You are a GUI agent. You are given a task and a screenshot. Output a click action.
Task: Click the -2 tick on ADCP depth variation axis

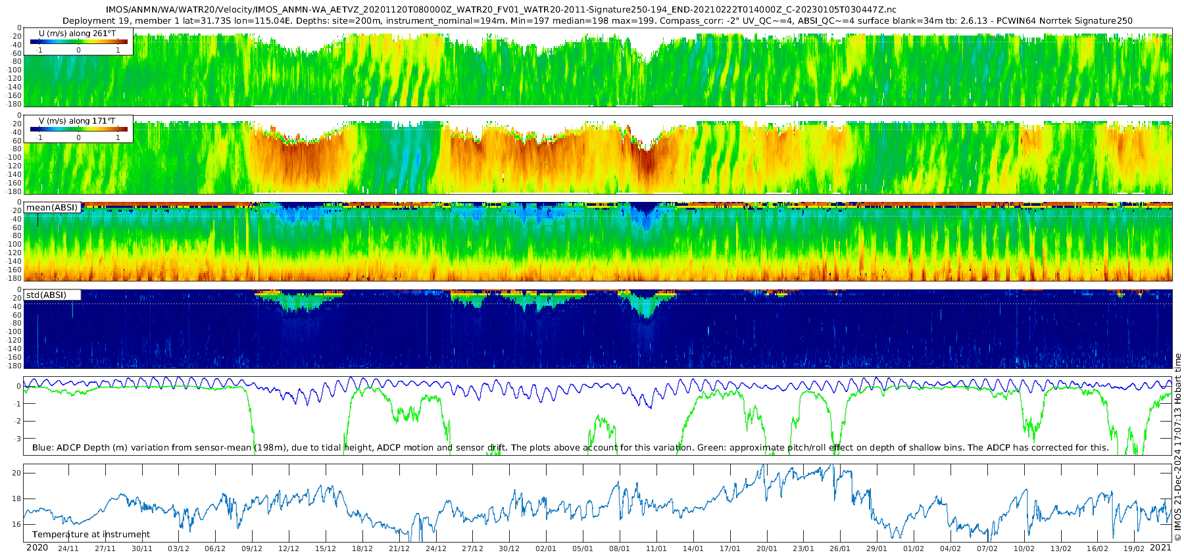[x=18, y=422]
